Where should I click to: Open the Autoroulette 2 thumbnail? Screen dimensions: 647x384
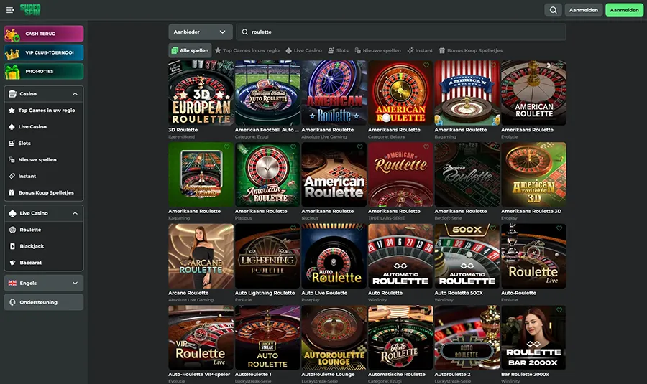click(x=467, y=337)
